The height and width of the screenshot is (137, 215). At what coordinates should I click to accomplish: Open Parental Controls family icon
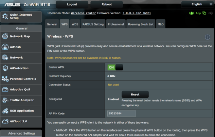pyautogui.click(x=5, y=79)
